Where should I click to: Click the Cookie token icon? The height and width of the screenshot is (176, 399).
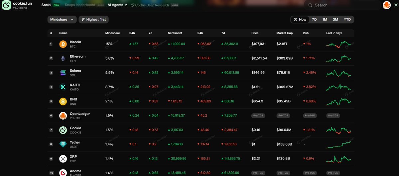coord(63,130)
